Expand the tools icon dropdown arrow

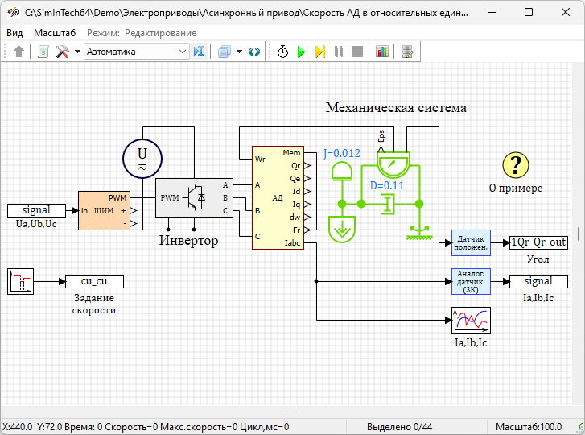[x=77, y=52]
